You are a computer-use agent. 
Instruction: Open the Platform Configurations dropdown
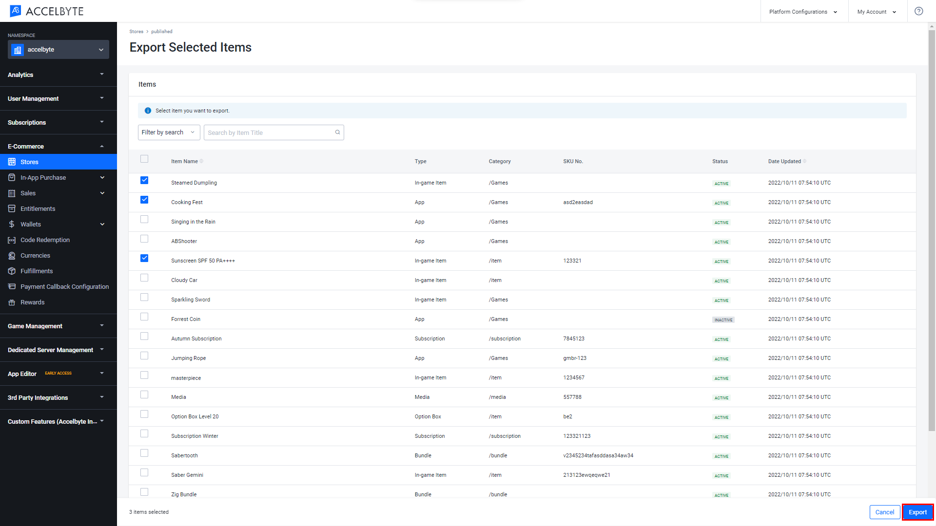point(803,12)
